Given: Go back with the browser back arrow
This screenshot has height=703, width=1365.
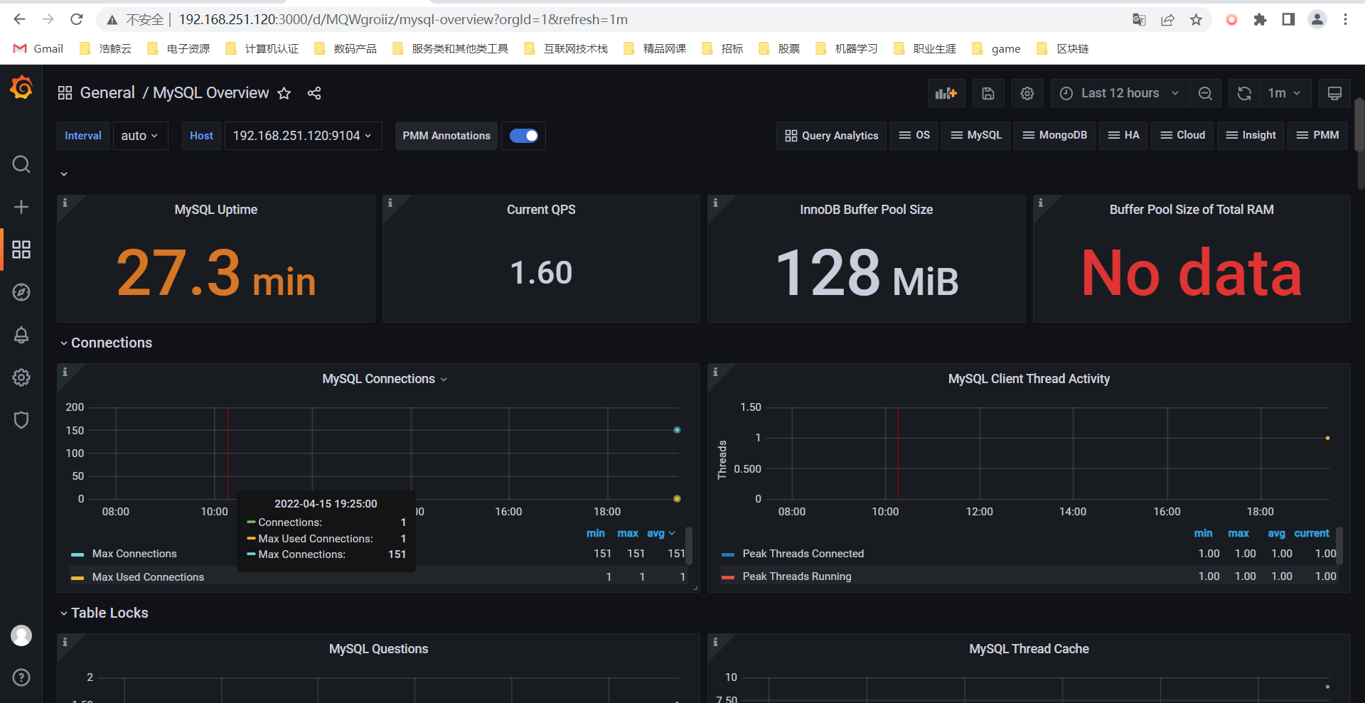Looking at the screenshot, I should 20,19.
